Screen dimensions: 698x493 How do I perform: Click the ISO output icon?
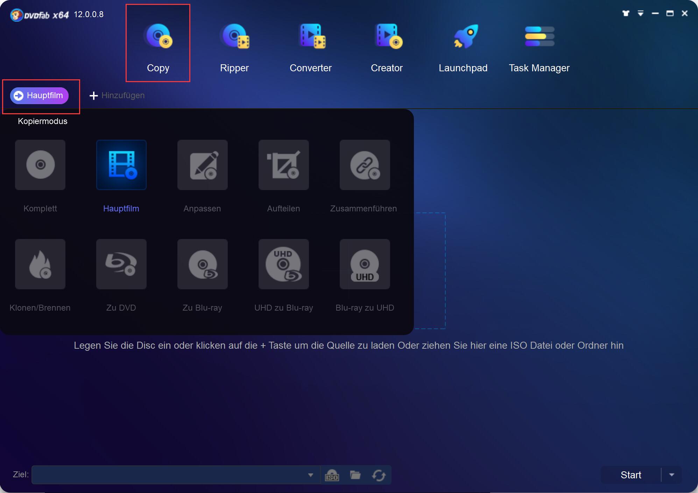(x=332, y=475)
